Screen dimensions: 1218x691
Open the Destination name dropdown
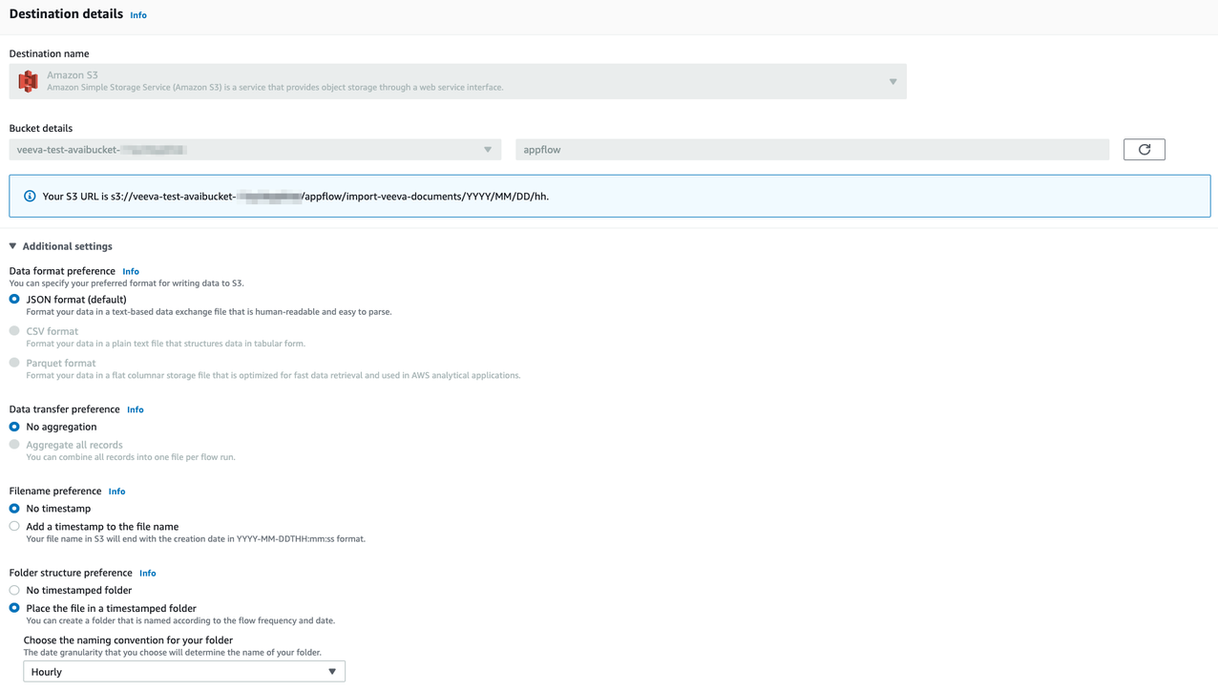point(892,81)
